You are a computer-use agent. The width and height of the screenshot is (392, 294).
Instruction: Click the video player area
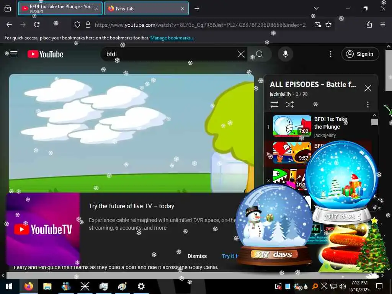click(132, 133)
